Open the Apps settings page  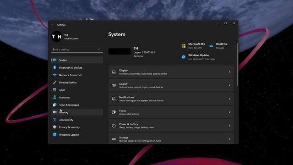[x=77, y=90]
